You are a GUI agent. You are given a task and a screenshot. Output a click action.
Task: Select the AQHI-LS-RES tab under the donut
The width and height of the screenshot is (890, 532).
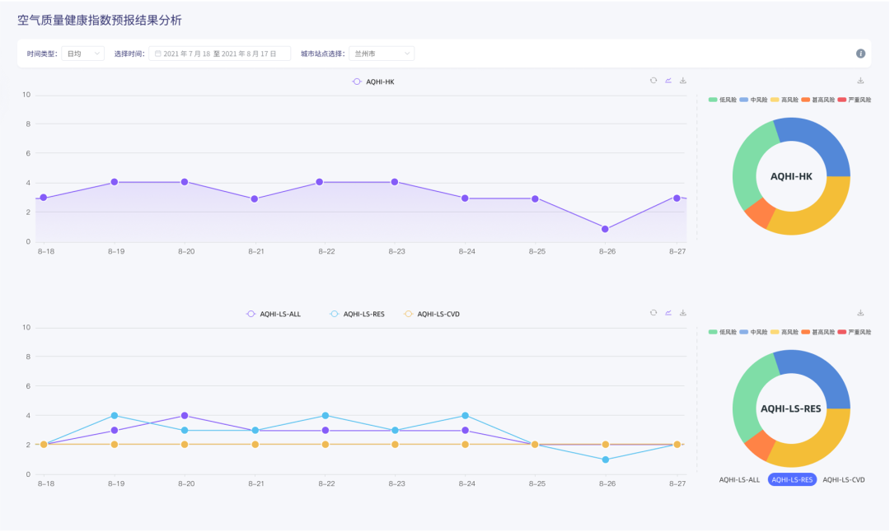[793, 480]
